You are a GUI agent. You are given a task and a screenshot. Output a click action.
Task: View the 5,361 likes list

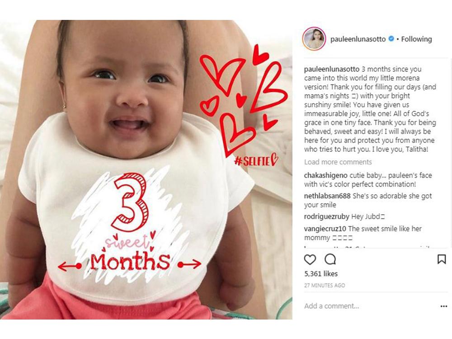click(x=321, y=273)
